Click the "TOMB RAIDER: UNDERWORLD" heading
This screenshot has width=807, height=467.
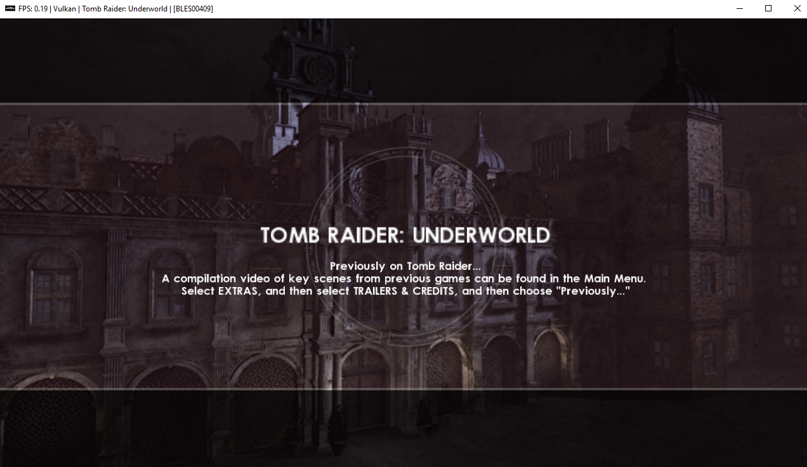(405, 235)
